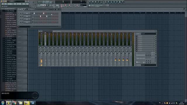Open graph editor in step sequencer

(55, 9)
